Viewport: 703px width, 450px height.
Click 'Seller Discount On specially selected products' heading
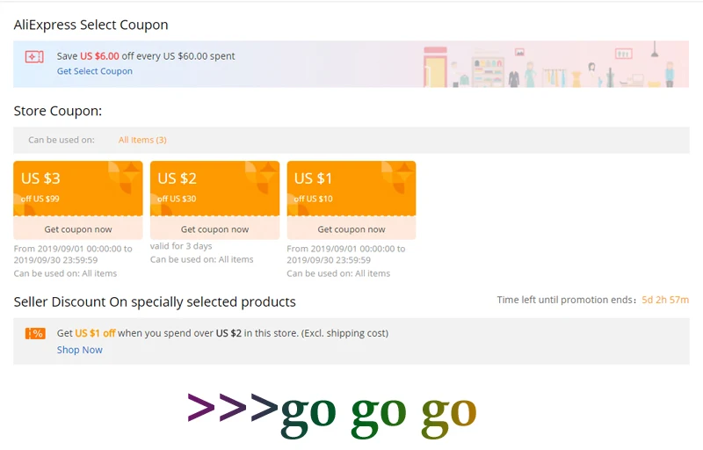tap(155, 301)
